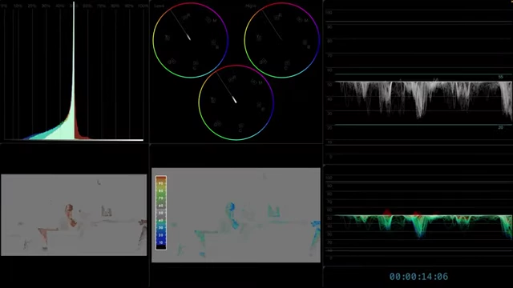Click the skin tone isolation preview image

74,215
